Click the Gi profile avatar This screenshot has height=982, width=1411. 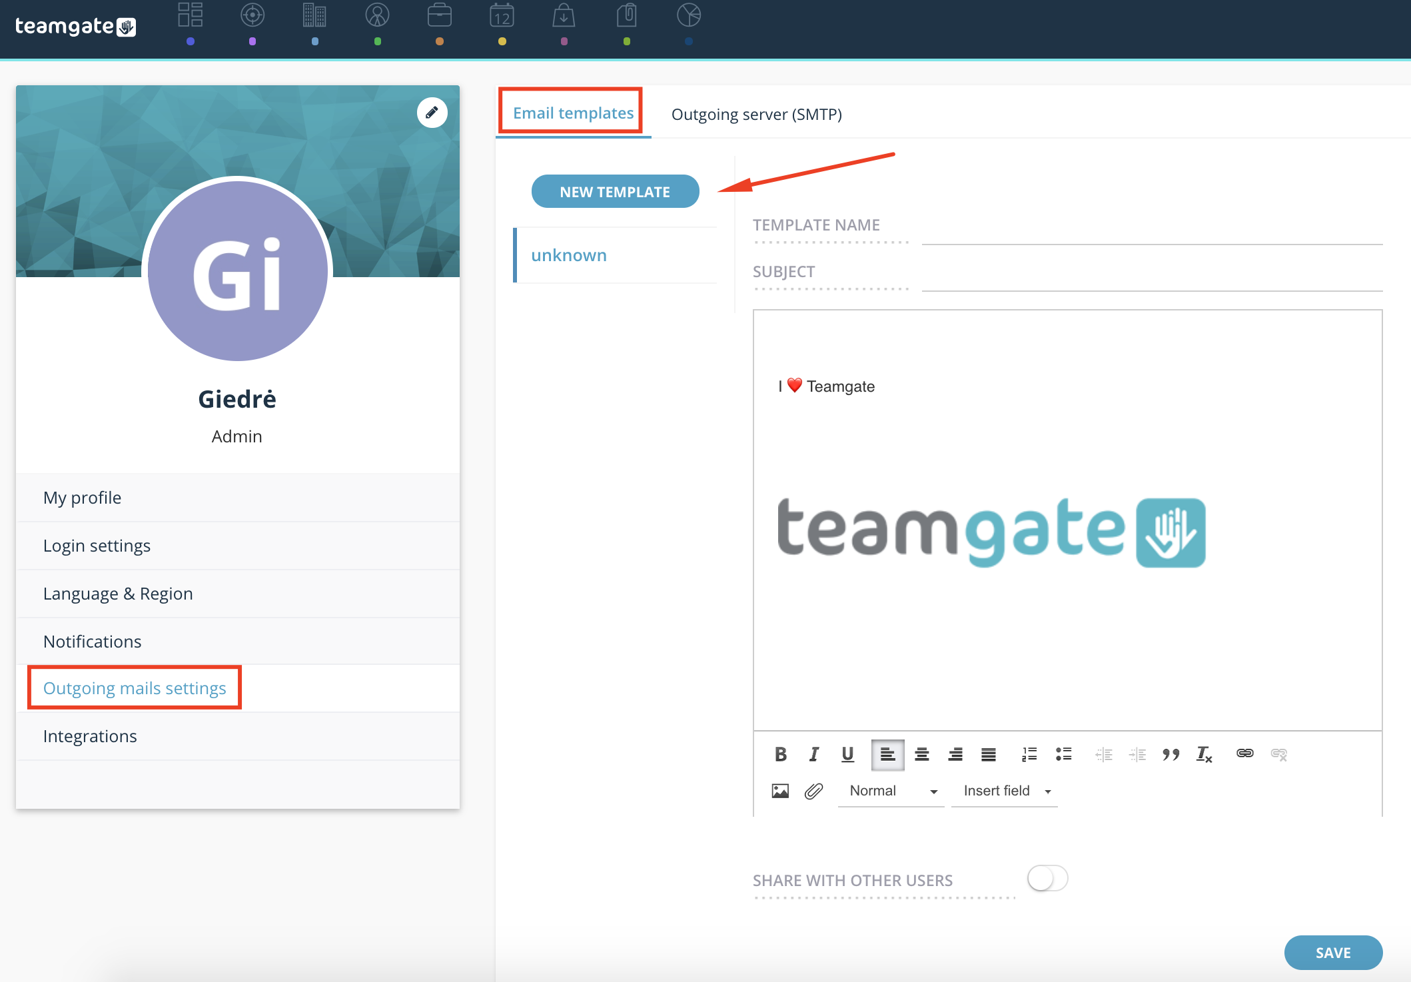238,271
